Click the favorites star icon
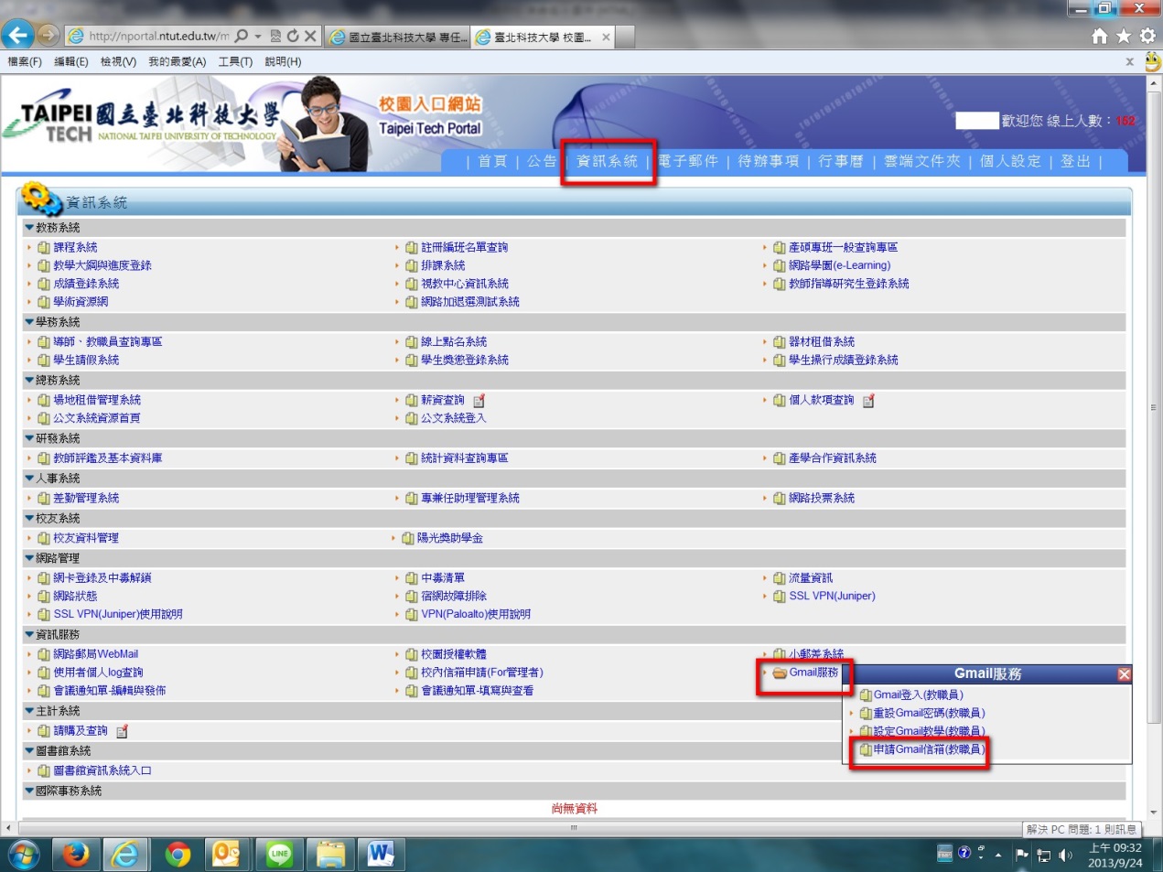Screen dimensions: 1163x872 pos(1124,36)
